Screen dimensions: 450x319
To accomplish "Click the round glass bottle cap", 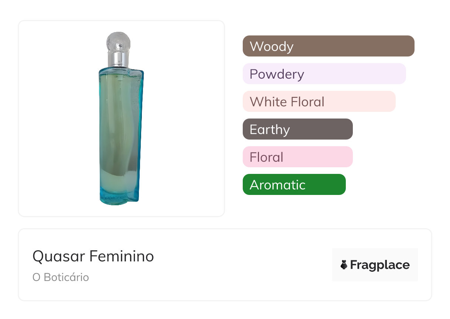I will click(x=118, y=42).
